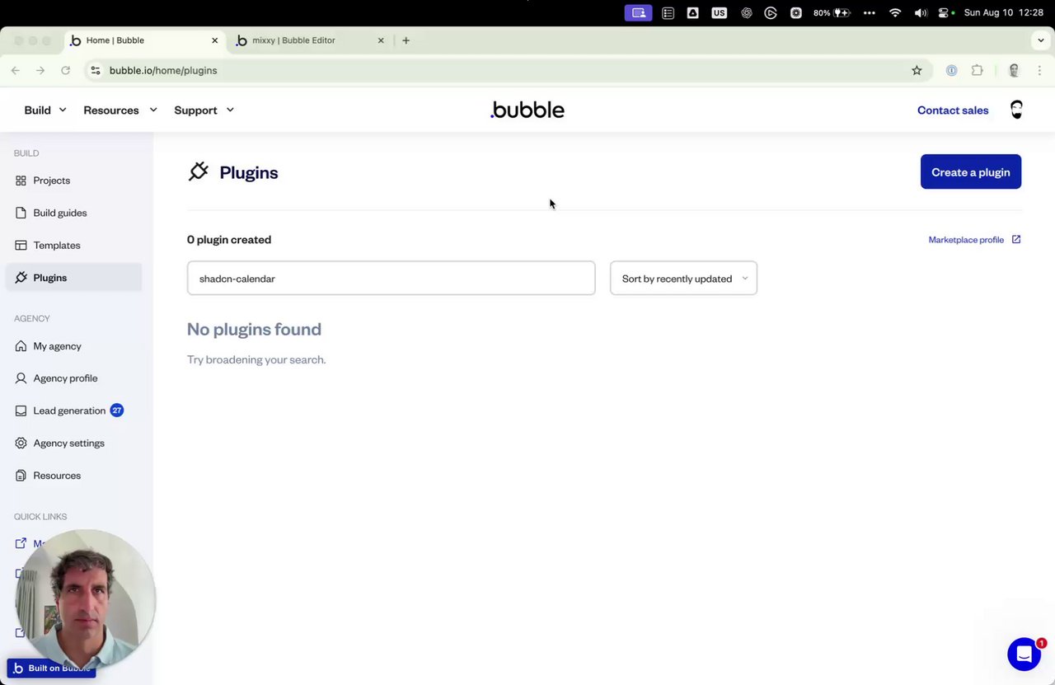The width and height of the screenshot is (1055, 685).
Task: Click Create a plugin button
Action: click(971, 172)
